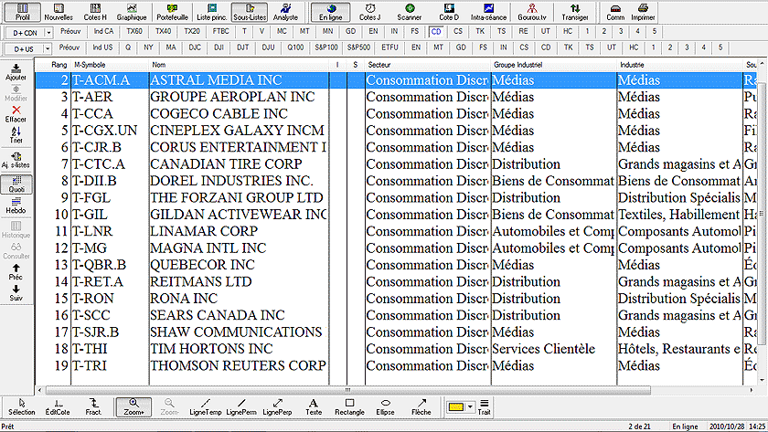This screenshot has height=432, width=768.
Task: Go to previous with Préc arrow
Action: [16, 272]
